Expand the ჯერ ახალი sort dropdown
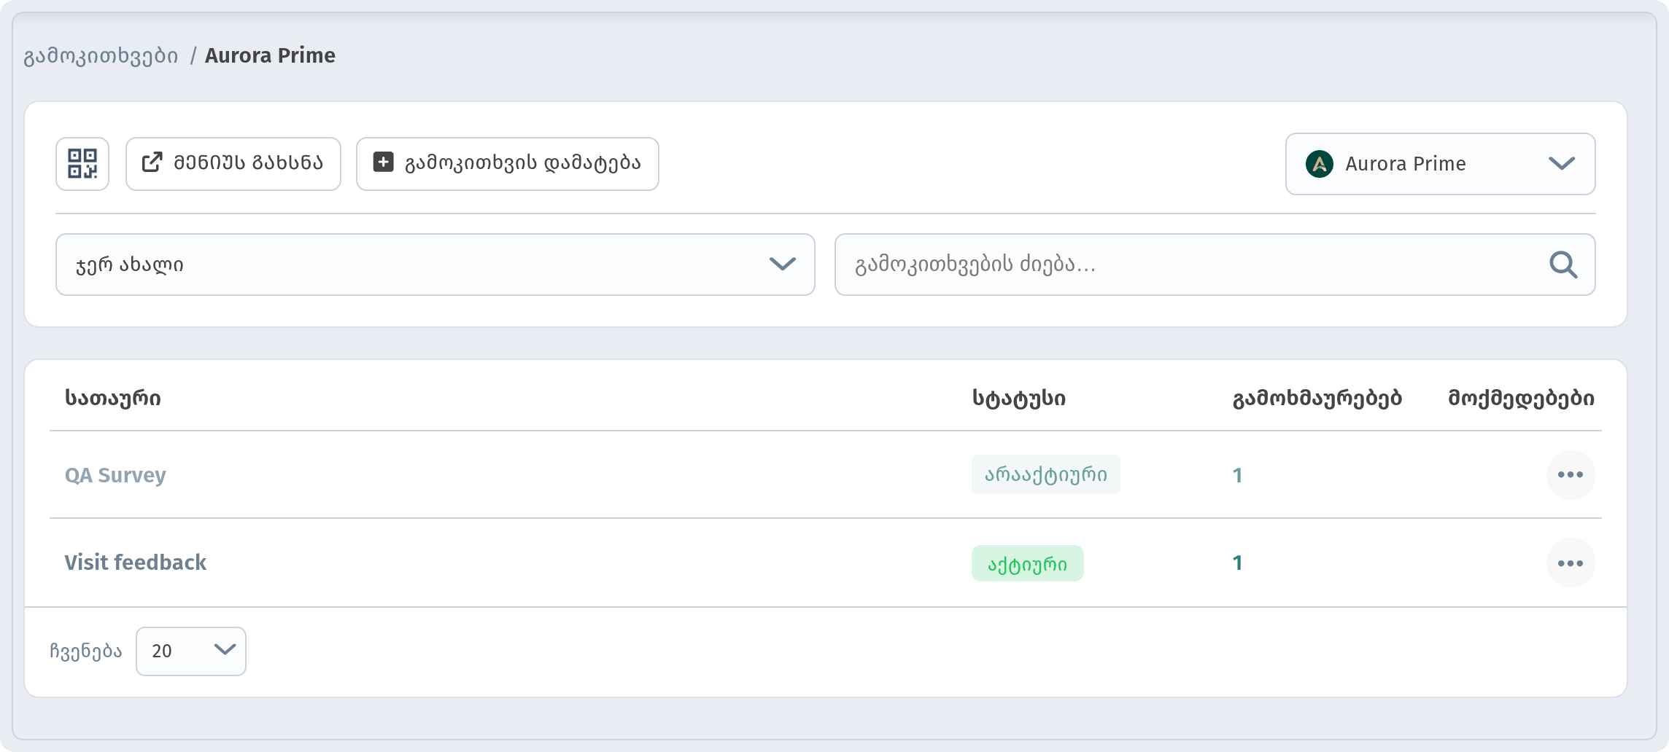This screenshot has width=1669, height=752. [x=435, y=265]
